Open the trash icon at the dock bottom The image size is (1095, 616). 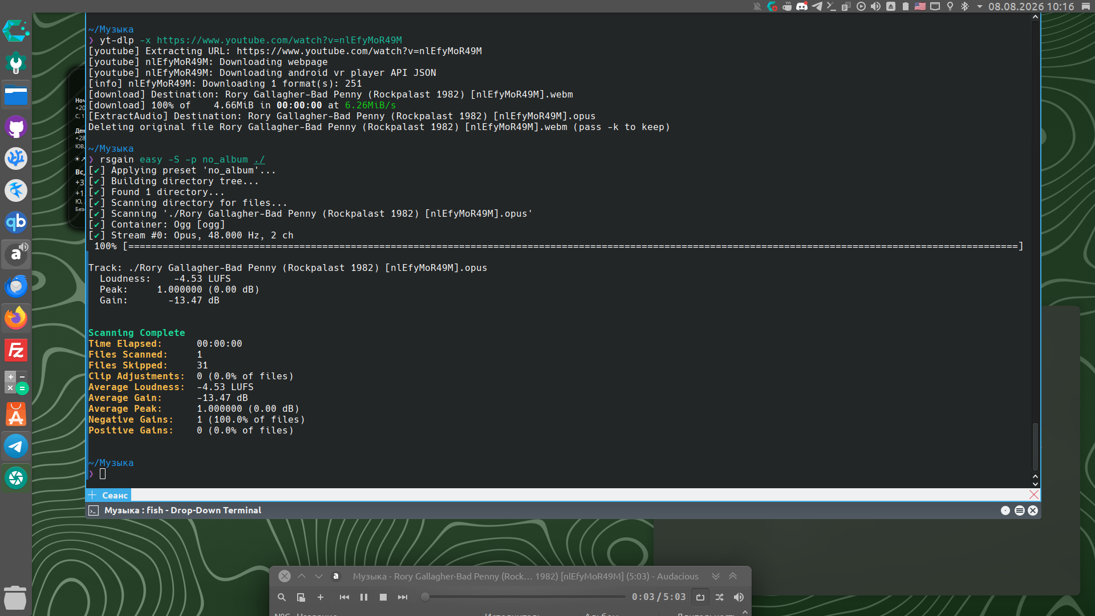click(15, 598)
